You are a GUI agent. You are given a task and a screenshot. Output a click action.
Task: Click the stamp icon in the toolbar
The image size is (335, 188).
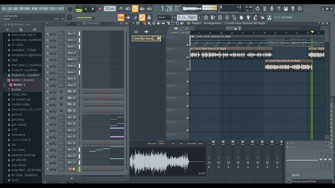click(x=149, y=17)
